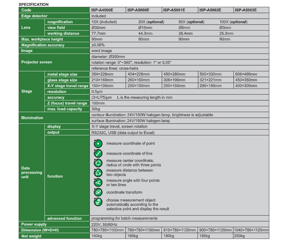Image resolution: width=294 pixels, height=241 pixels.
Task: Select the ISP-A5001E code header cell
Action: point(180,10)
